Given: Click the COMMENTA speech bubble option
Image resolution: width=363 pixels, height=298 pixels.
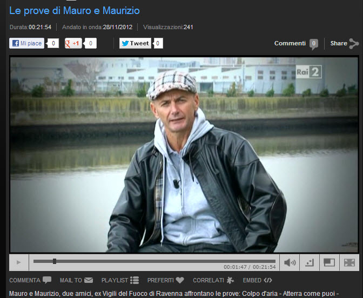Looking at the screenshot, I should pyautogui.click(x=30, y=280).
